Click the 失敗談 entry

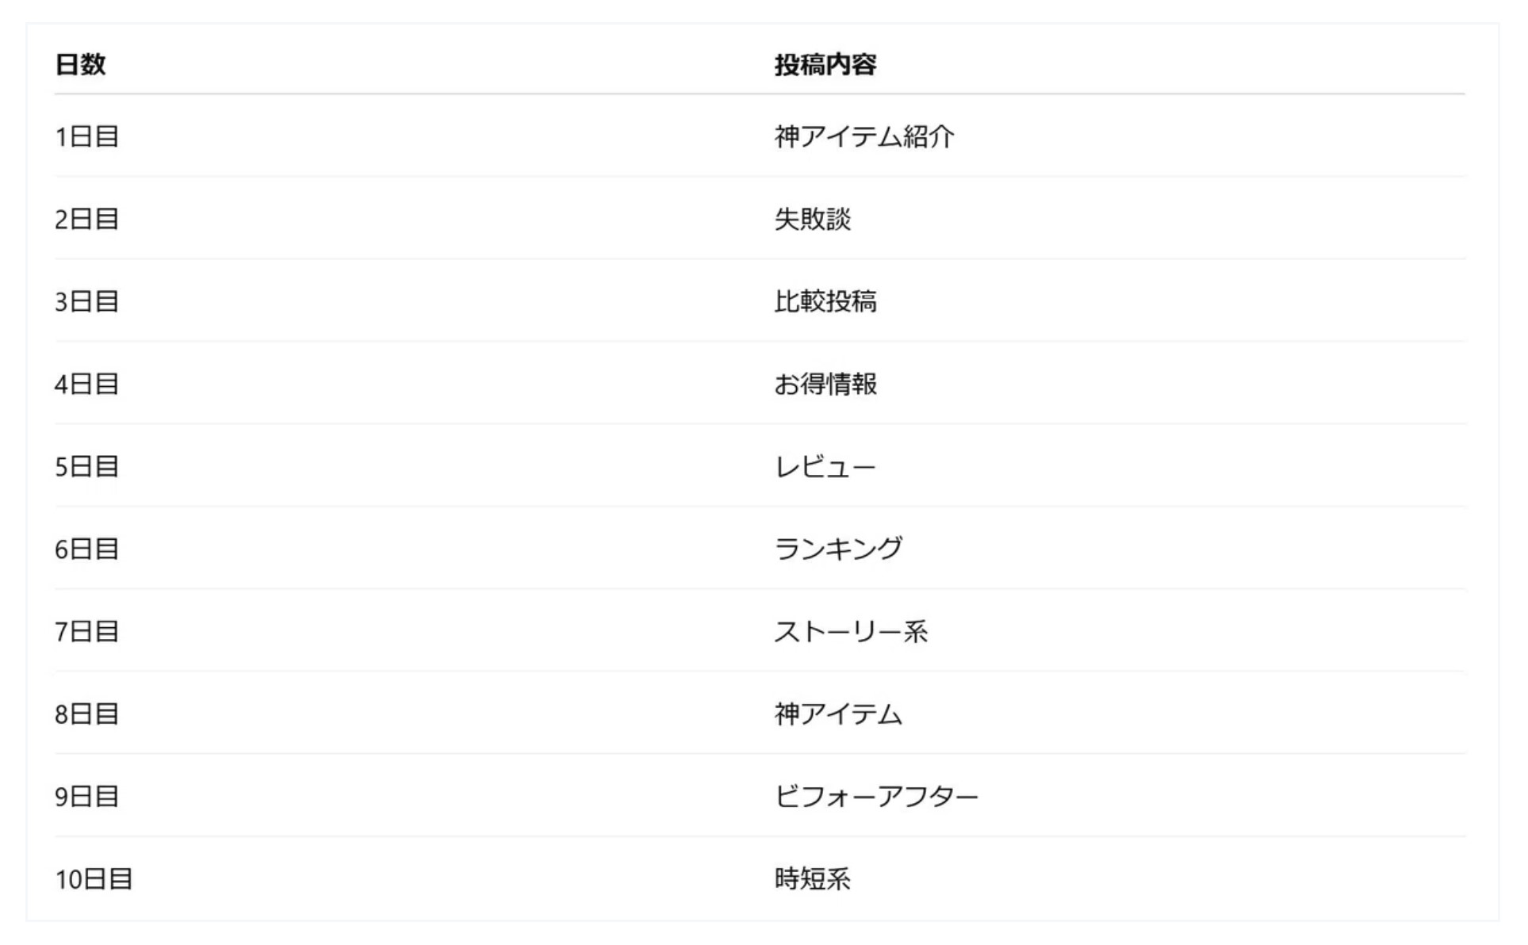click(x=812, y=220)
